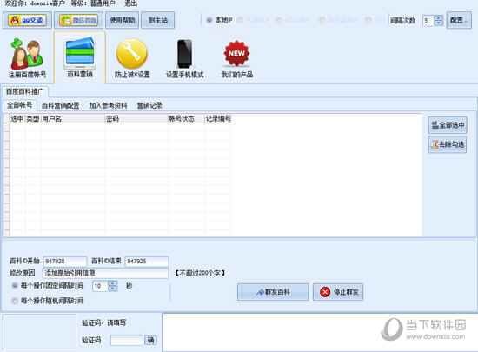
Task: Click the fixed interval seconds value field
Action: pyautogui.click(x=100, y=286)
